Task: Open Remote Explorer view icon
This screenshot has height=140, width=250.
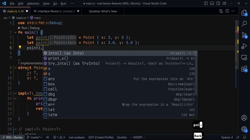Action: (244, 58)
